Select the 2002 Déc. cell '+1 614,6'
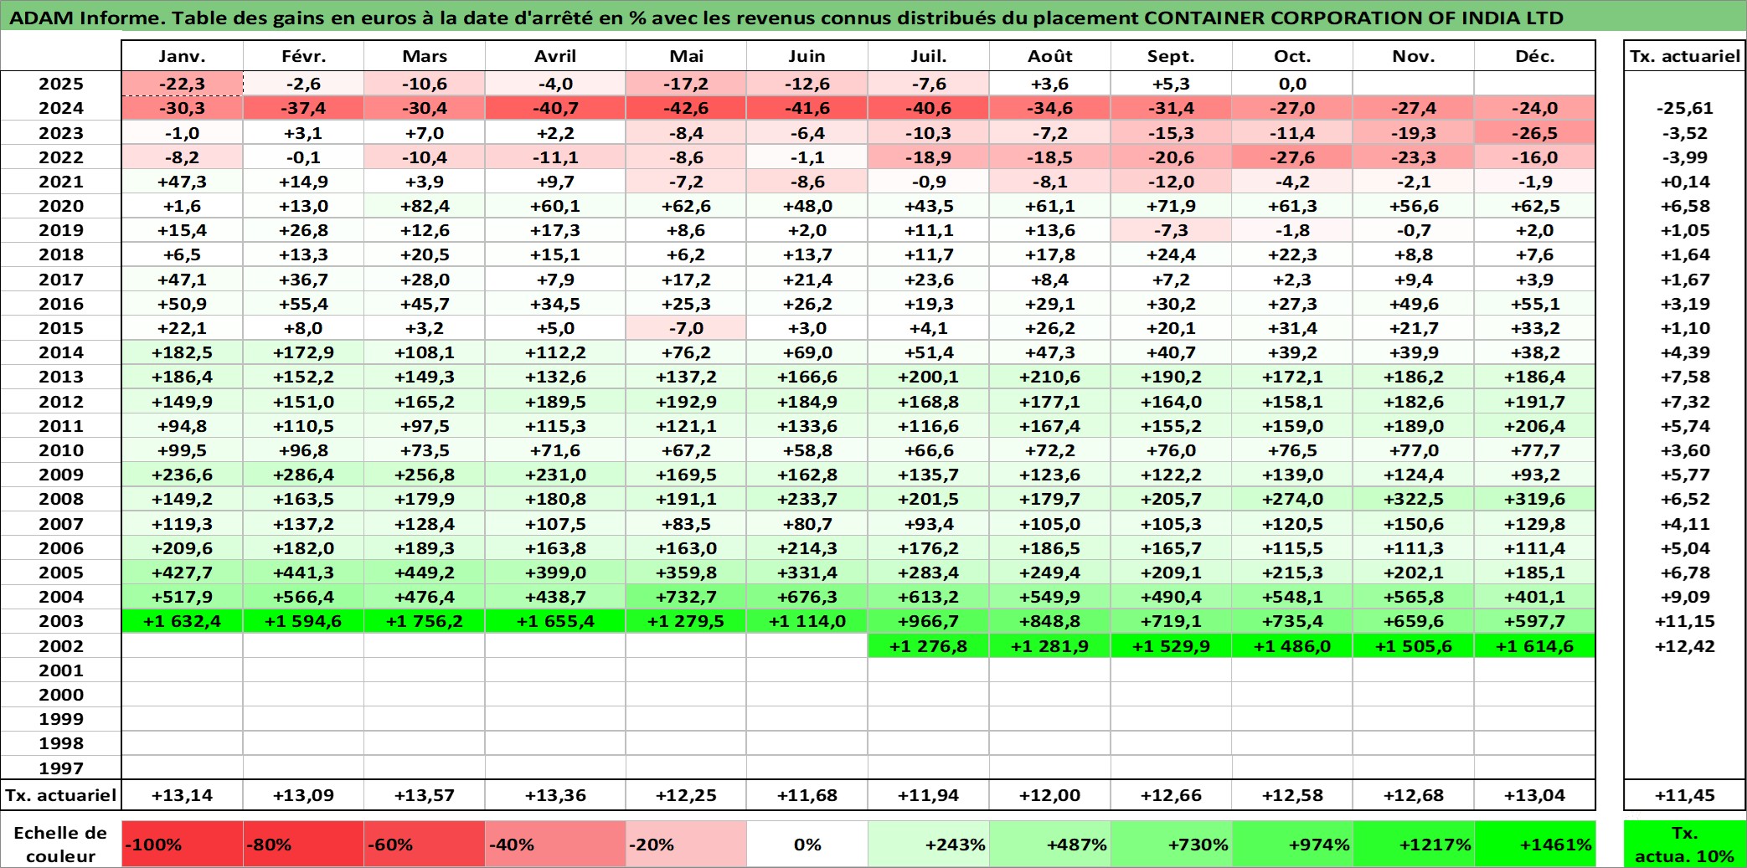The image size is (1747, 868). tap(1534, 646)
